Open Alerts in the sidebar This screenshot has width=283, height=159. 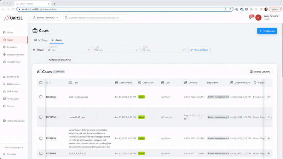(x=10, y=33)
